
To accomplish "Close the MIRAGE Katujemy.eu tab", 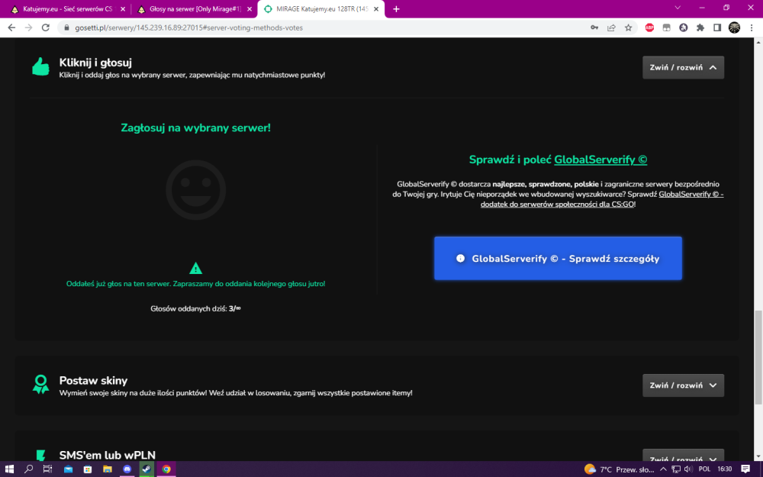I will point(375,9).
